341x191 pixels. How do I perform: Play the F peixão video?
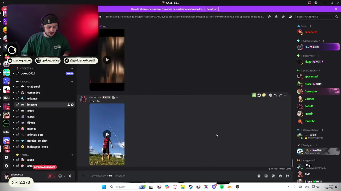pos(107,134)
